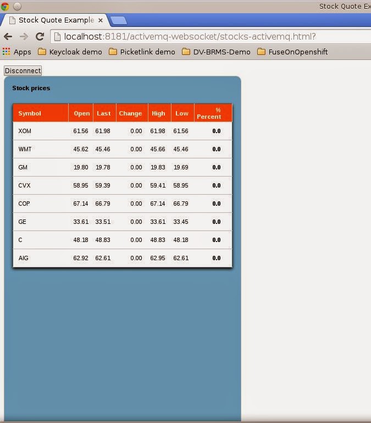Open the FuseOnOpenshift bookmark folder

(292, 52)
